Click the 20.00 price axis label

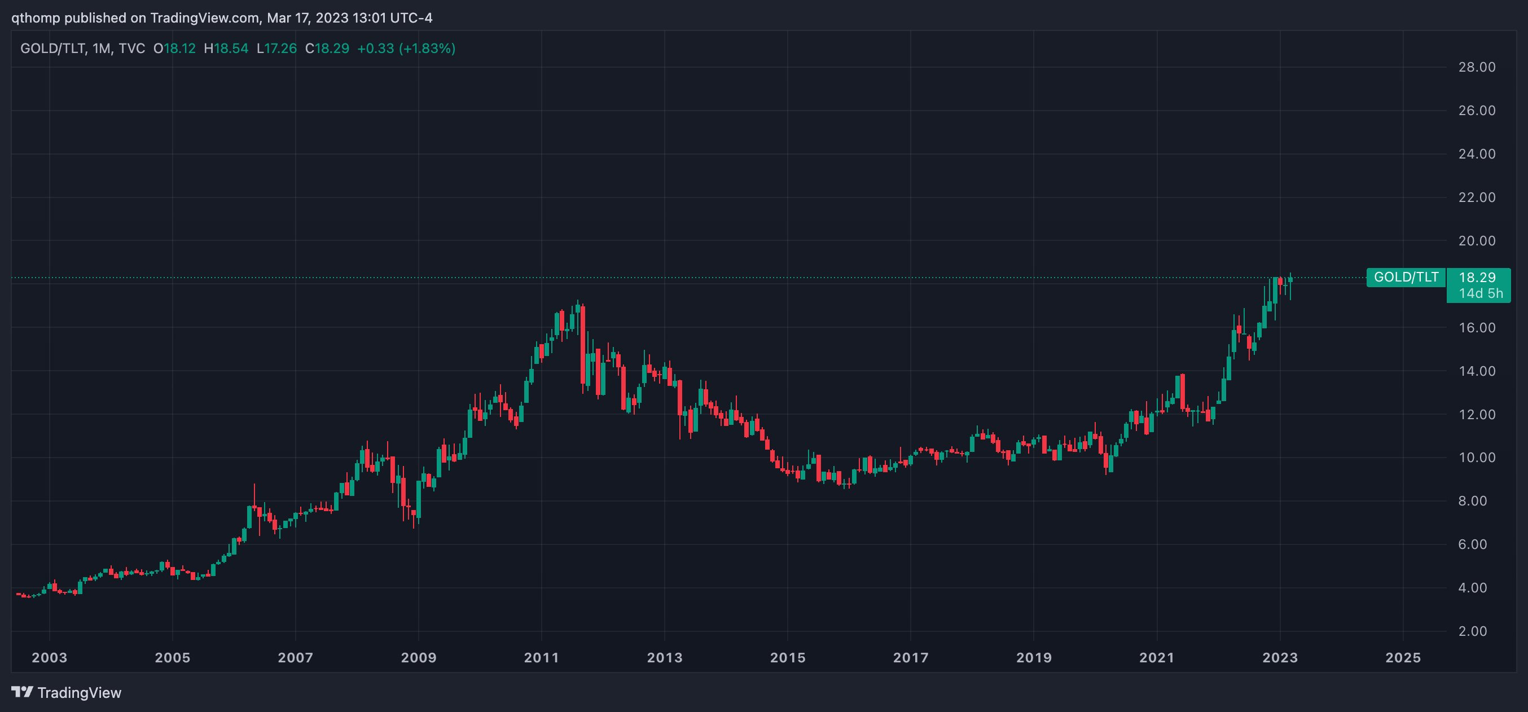pyautogui.click(x=1477, y=241)
